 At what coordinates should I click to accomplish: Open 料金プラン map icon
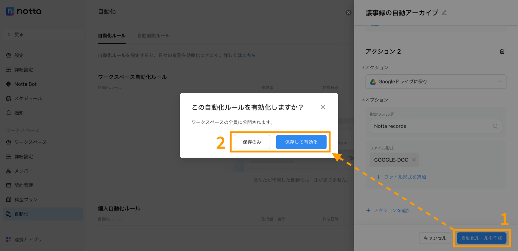coord(9,200)
